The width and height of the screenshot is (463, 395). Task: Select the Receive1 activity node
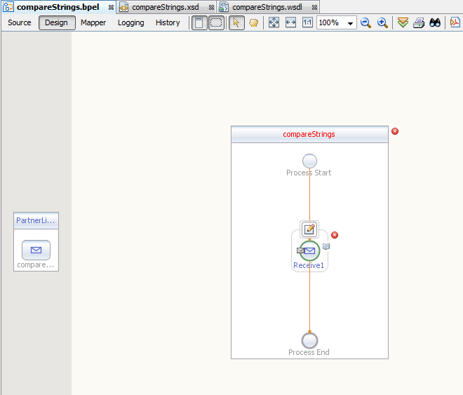coord(309,250)
